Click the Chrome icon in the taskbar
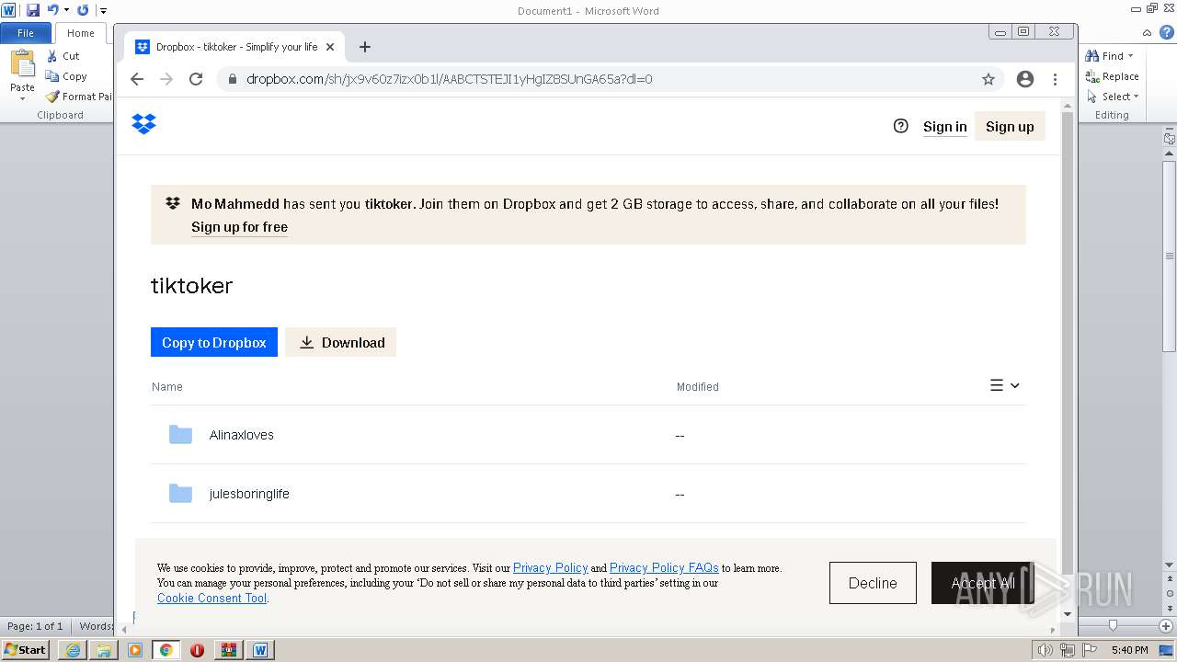Screen dimensions: 1177x662 pyautogui.click(x=166, y=650)
